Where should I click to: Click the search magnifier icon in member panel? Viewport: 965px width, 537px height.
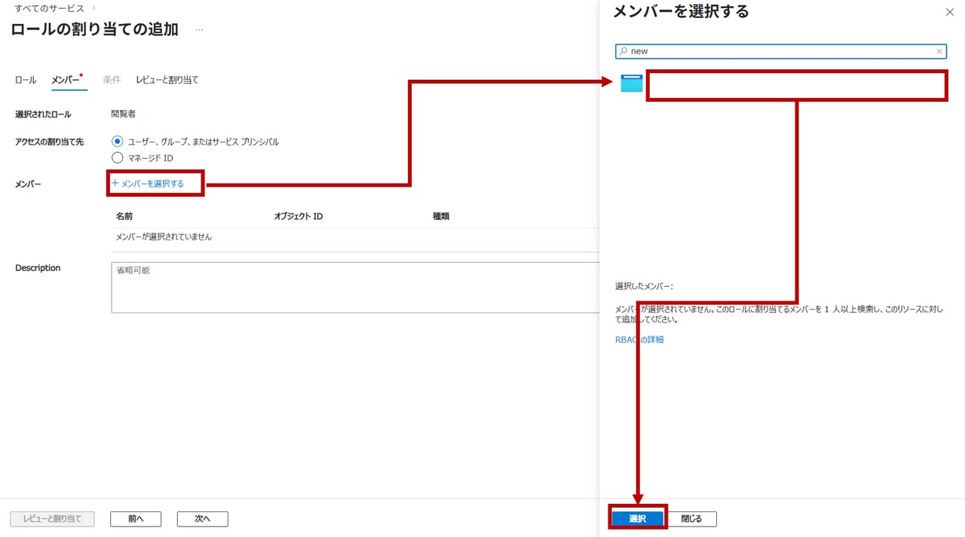[x=623, y=51]
